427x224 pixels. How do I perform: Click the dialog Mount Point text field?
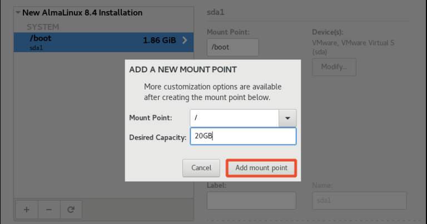[235, 118]
